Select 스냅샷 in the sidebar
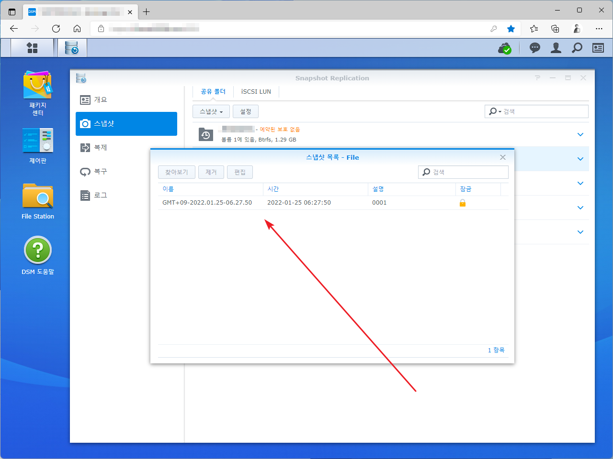 click(126, 124)
